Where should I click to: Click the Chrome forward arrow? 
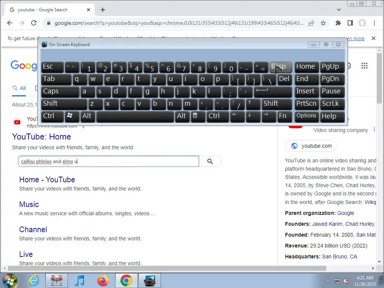(x=21, y=23)
